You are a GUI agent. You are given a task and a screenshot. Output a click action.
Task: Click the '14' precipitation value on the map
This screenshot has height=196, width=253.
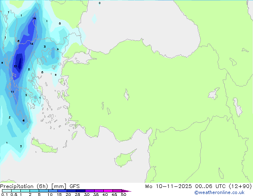[32, 44]
